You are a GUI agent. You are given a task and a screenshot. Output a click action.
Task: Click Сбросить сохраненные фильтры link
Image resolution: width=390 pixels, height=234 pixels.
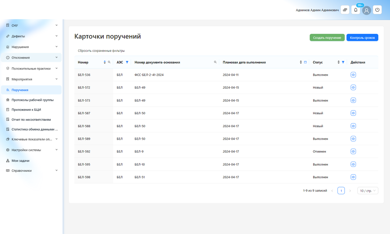coord(101,51)
